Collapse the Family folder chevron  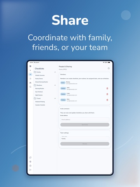pyautogui.click(x=55, y=72)
